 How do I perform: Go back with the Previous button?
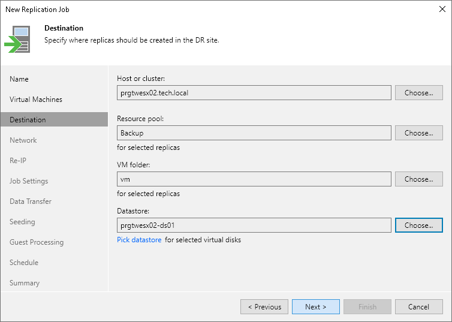point(264,307)
